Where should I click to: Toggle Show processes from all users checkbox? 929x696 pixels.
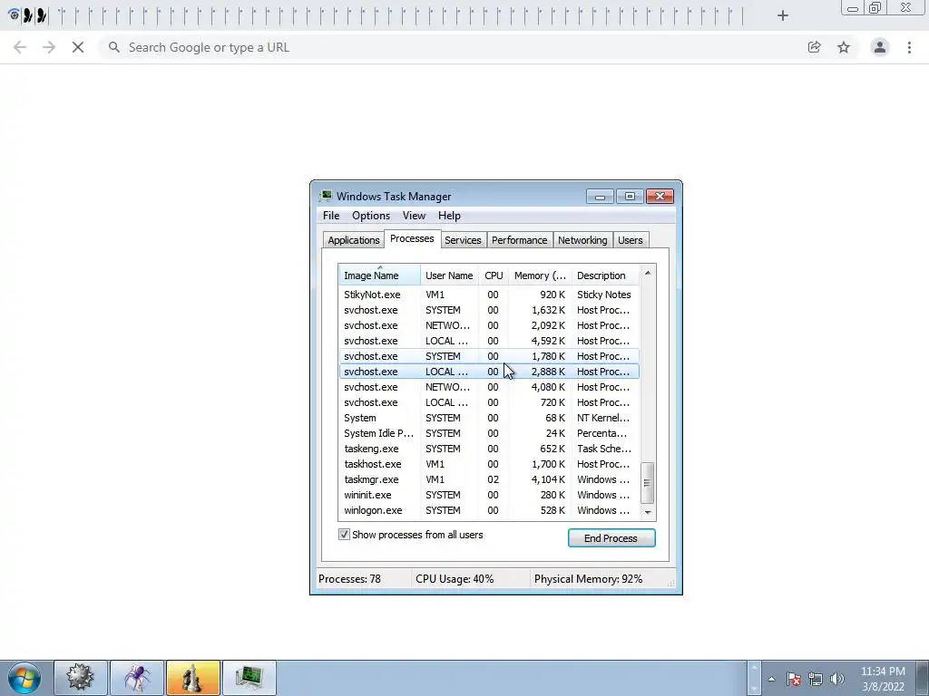tap(344, 535)
